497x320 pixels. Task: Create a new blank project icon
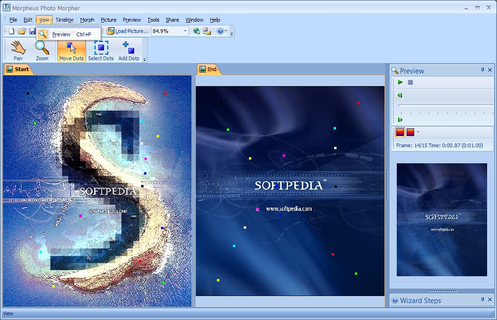click(x=12, y=31)
